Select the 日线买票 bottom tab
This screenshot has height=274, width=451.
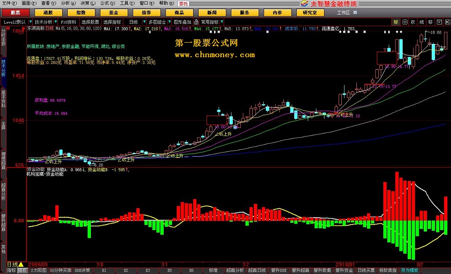click(x=366, y=270)
